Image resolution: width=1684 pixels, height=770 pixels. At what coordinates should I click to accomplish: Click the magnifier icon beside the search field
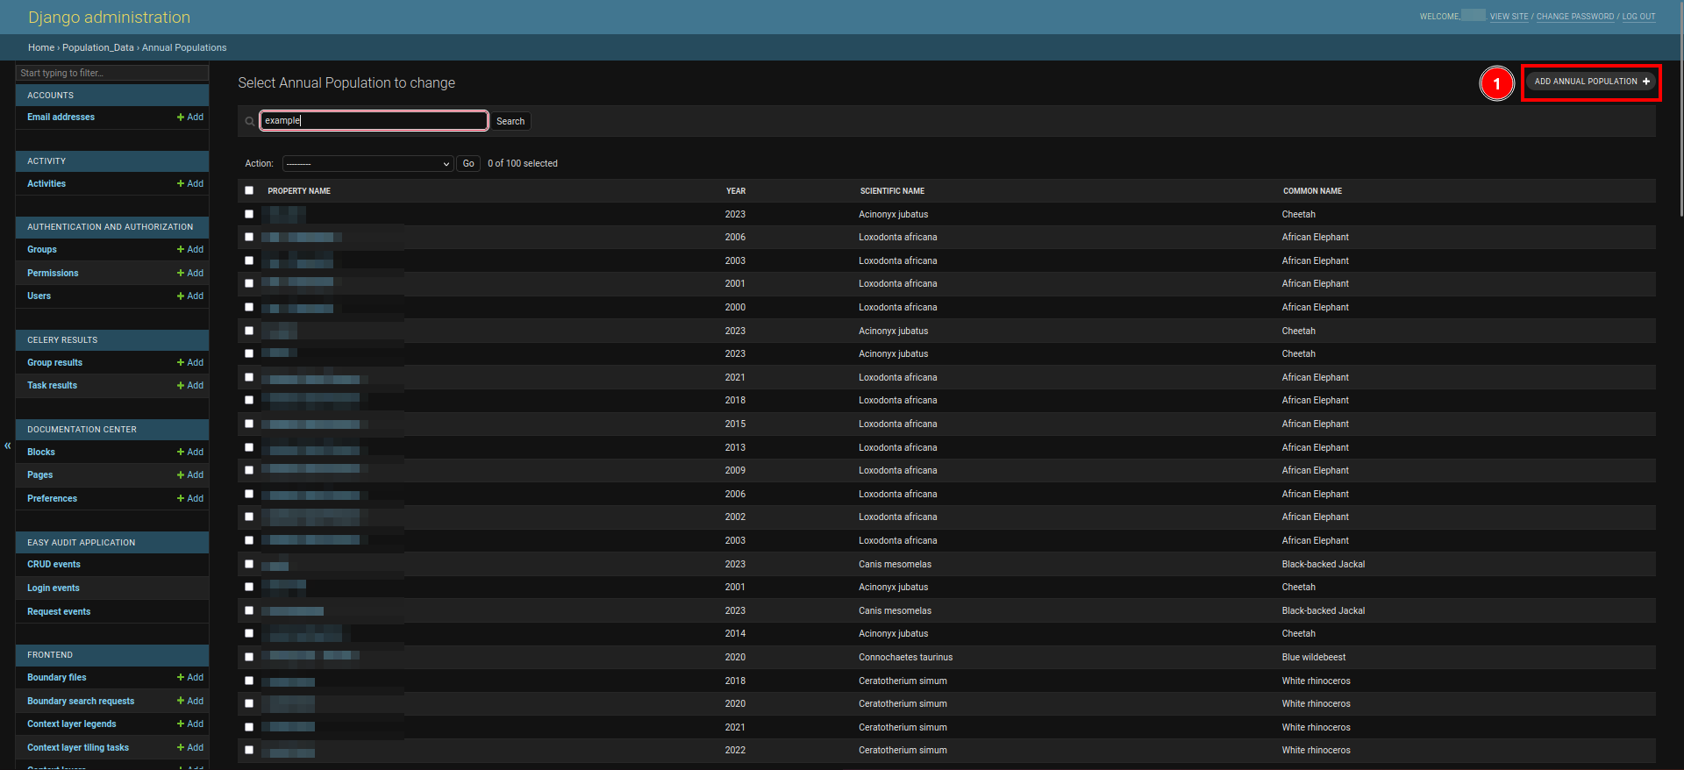250,122
